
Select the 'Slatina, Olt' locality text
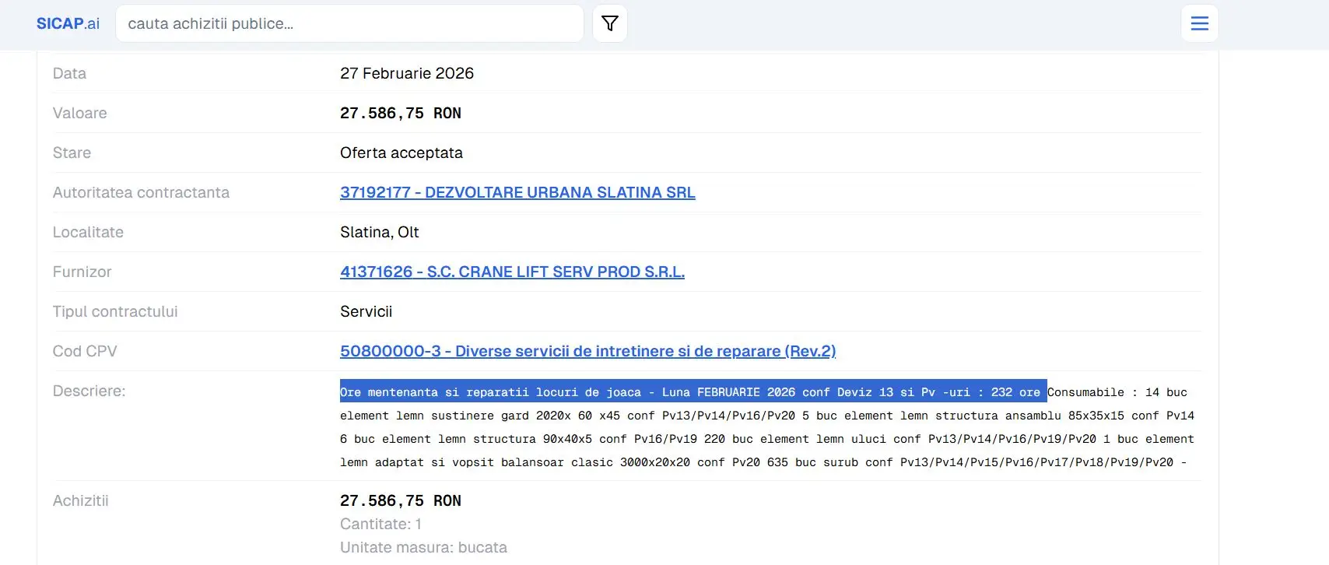379,232
